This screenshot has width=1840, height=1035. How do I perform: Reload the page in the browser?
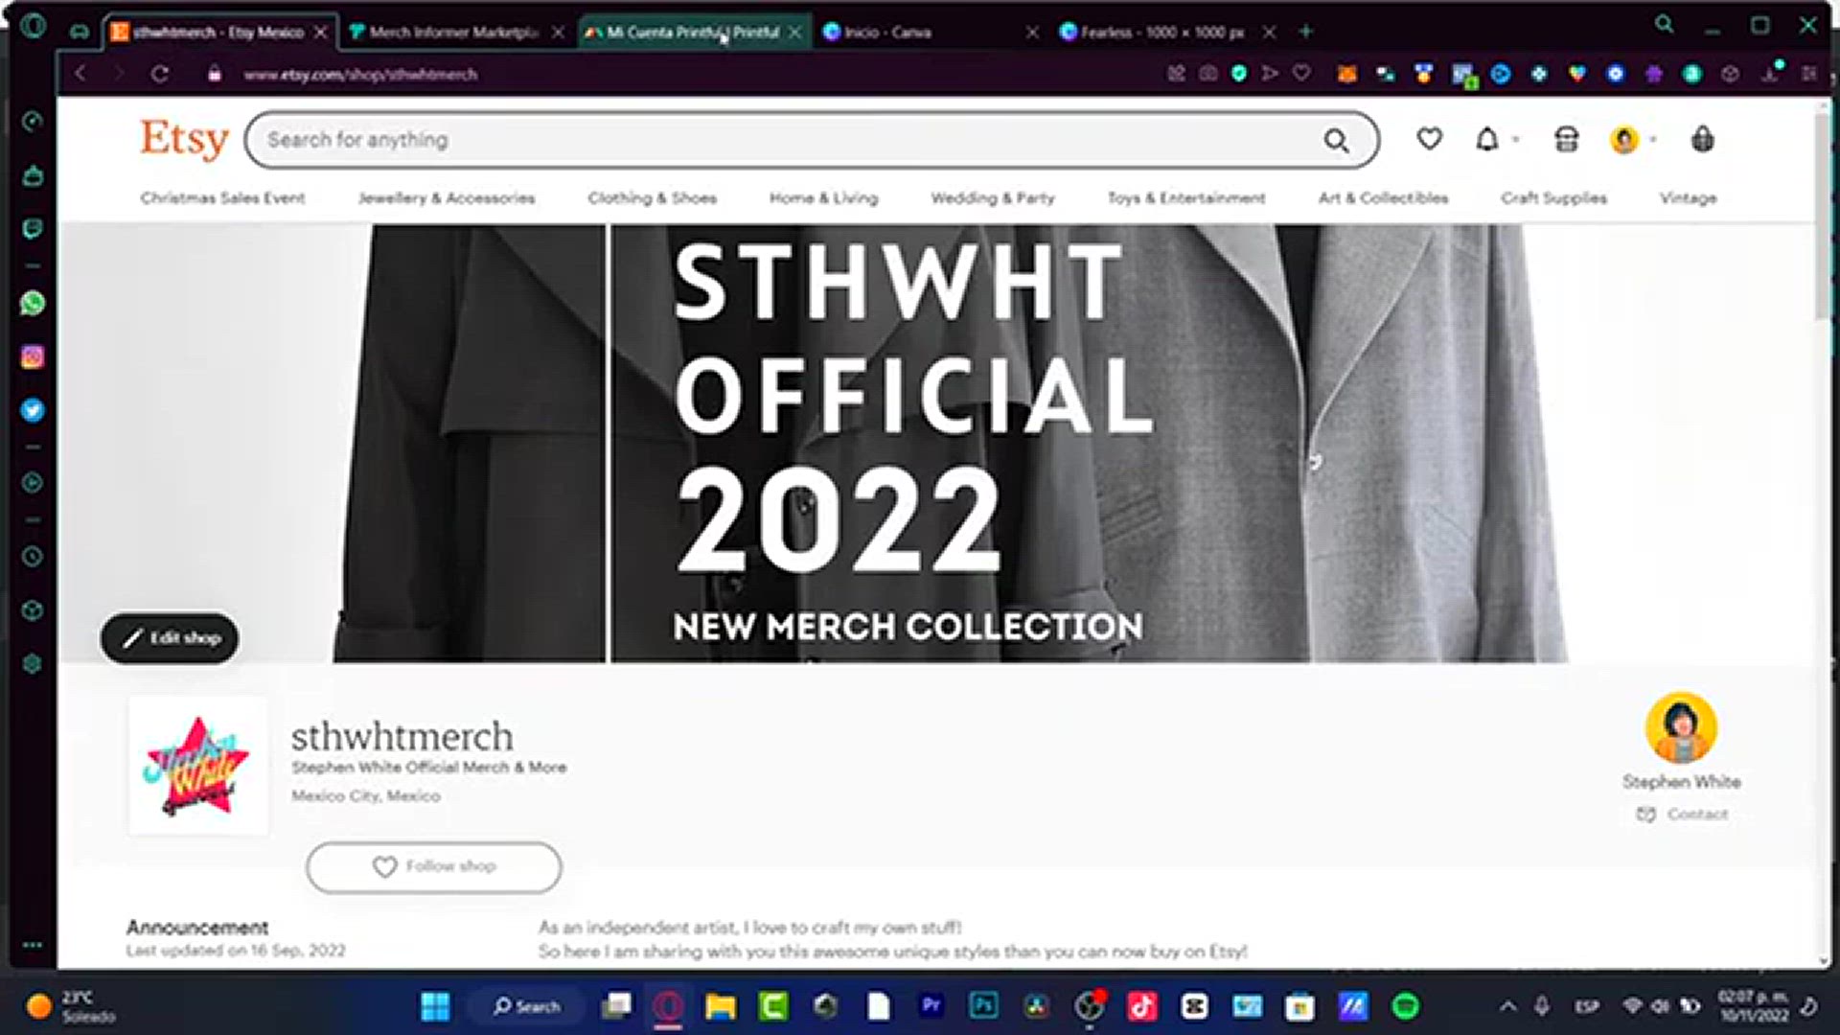(160, 74)
